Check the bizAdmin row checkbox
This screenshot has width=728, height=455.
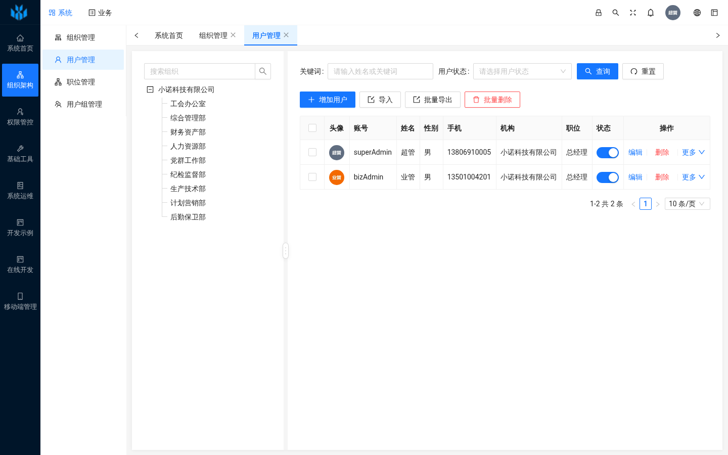coord(312,177)
